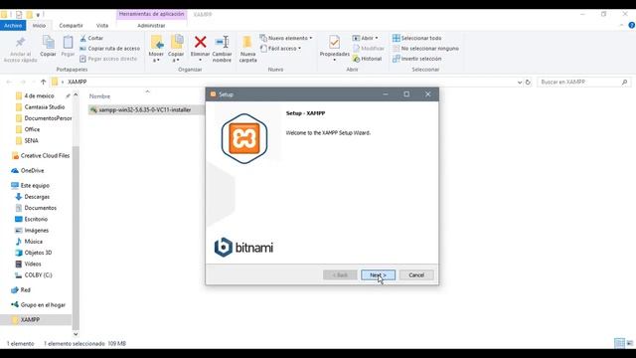The height and width of the screenshot is (358, 636).
Task: Open Escritorio in the sidebar
Action: (36, 219)
